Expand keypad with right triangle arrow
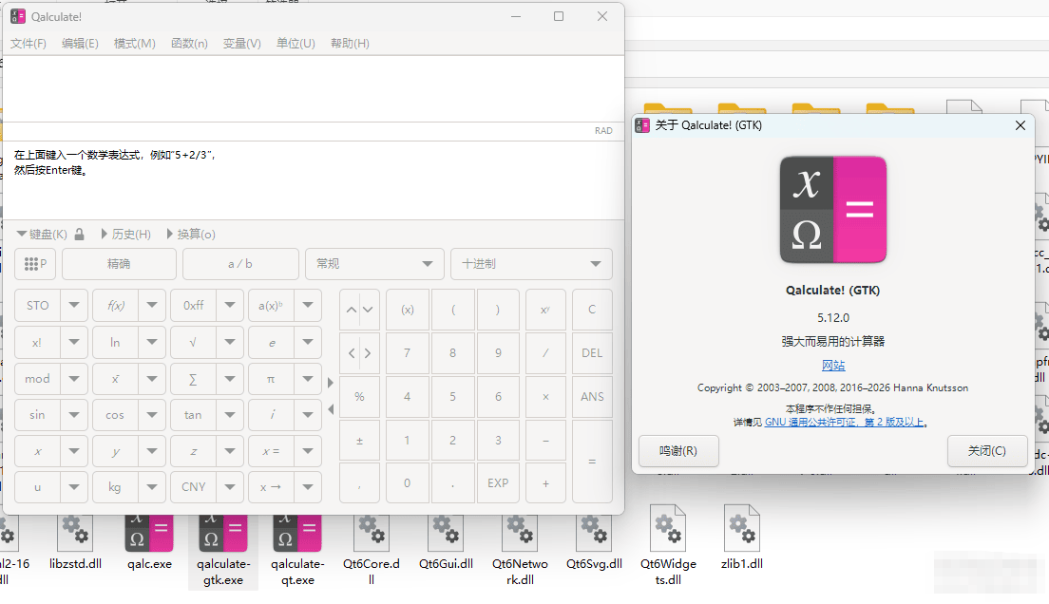The width and height of the screenshot is (1049, 604). (331, 383)
